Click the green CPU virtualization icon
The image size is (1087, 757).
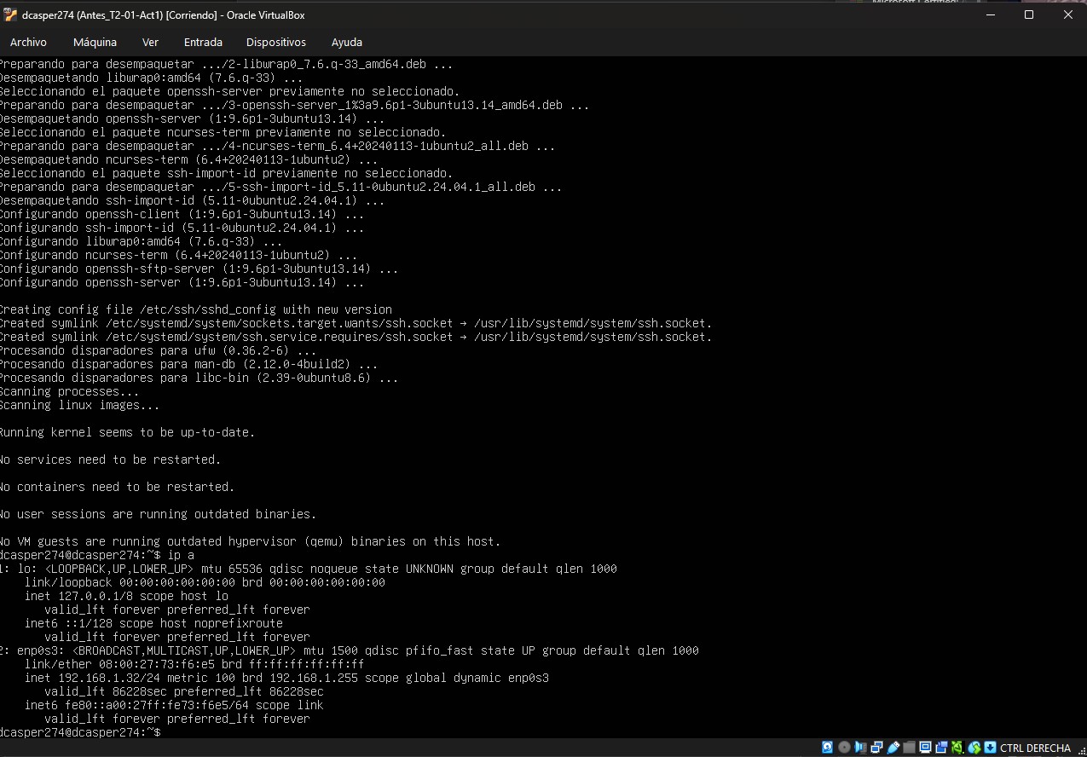(958, 748)
